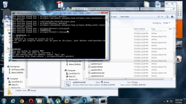Click file list horizontal scrollbar thumb
Viewport: 186px width, 104px height.
[x=126, y=79]
